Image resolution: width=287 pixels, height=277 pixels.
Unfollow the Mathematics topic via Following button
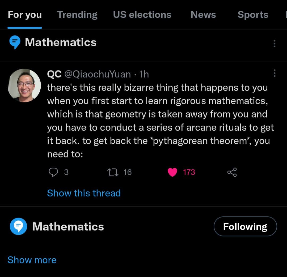[245, 226]
